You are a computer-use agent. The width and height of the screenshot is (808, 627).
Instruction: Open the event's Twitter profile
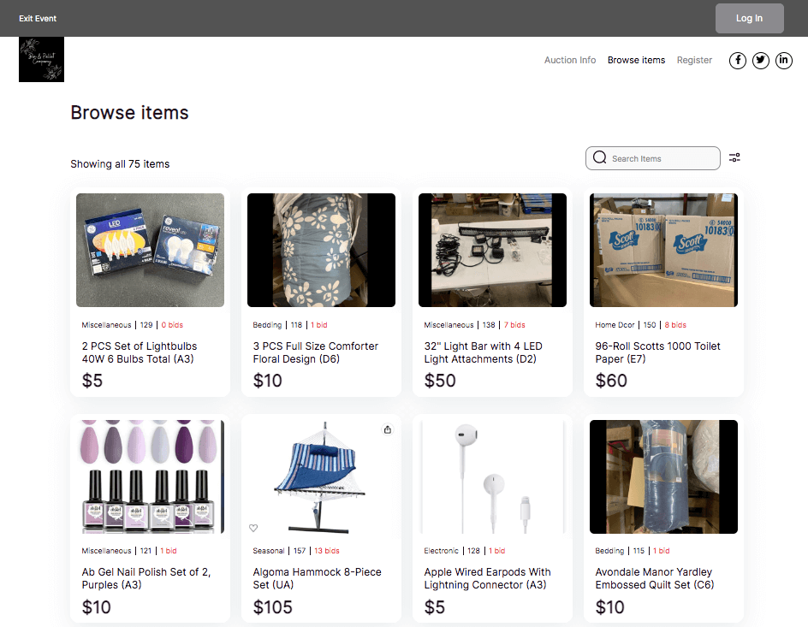tap(760, 61)
